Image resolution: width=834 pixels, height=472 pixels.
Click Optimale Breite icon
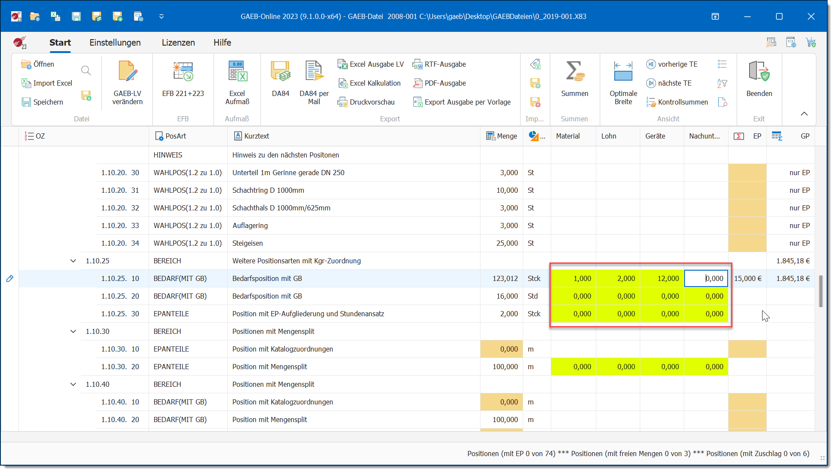pos(623,72)
